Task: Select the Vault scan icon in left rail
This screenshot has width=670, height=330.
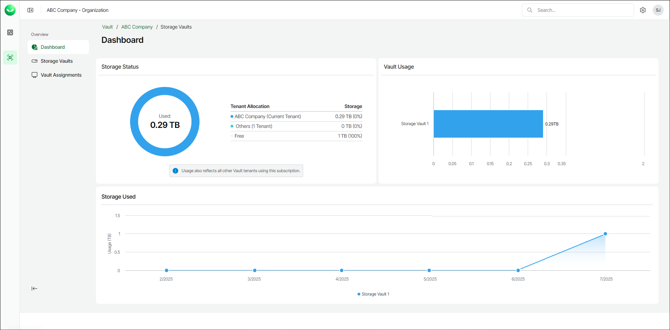Action: pos(10,57)
